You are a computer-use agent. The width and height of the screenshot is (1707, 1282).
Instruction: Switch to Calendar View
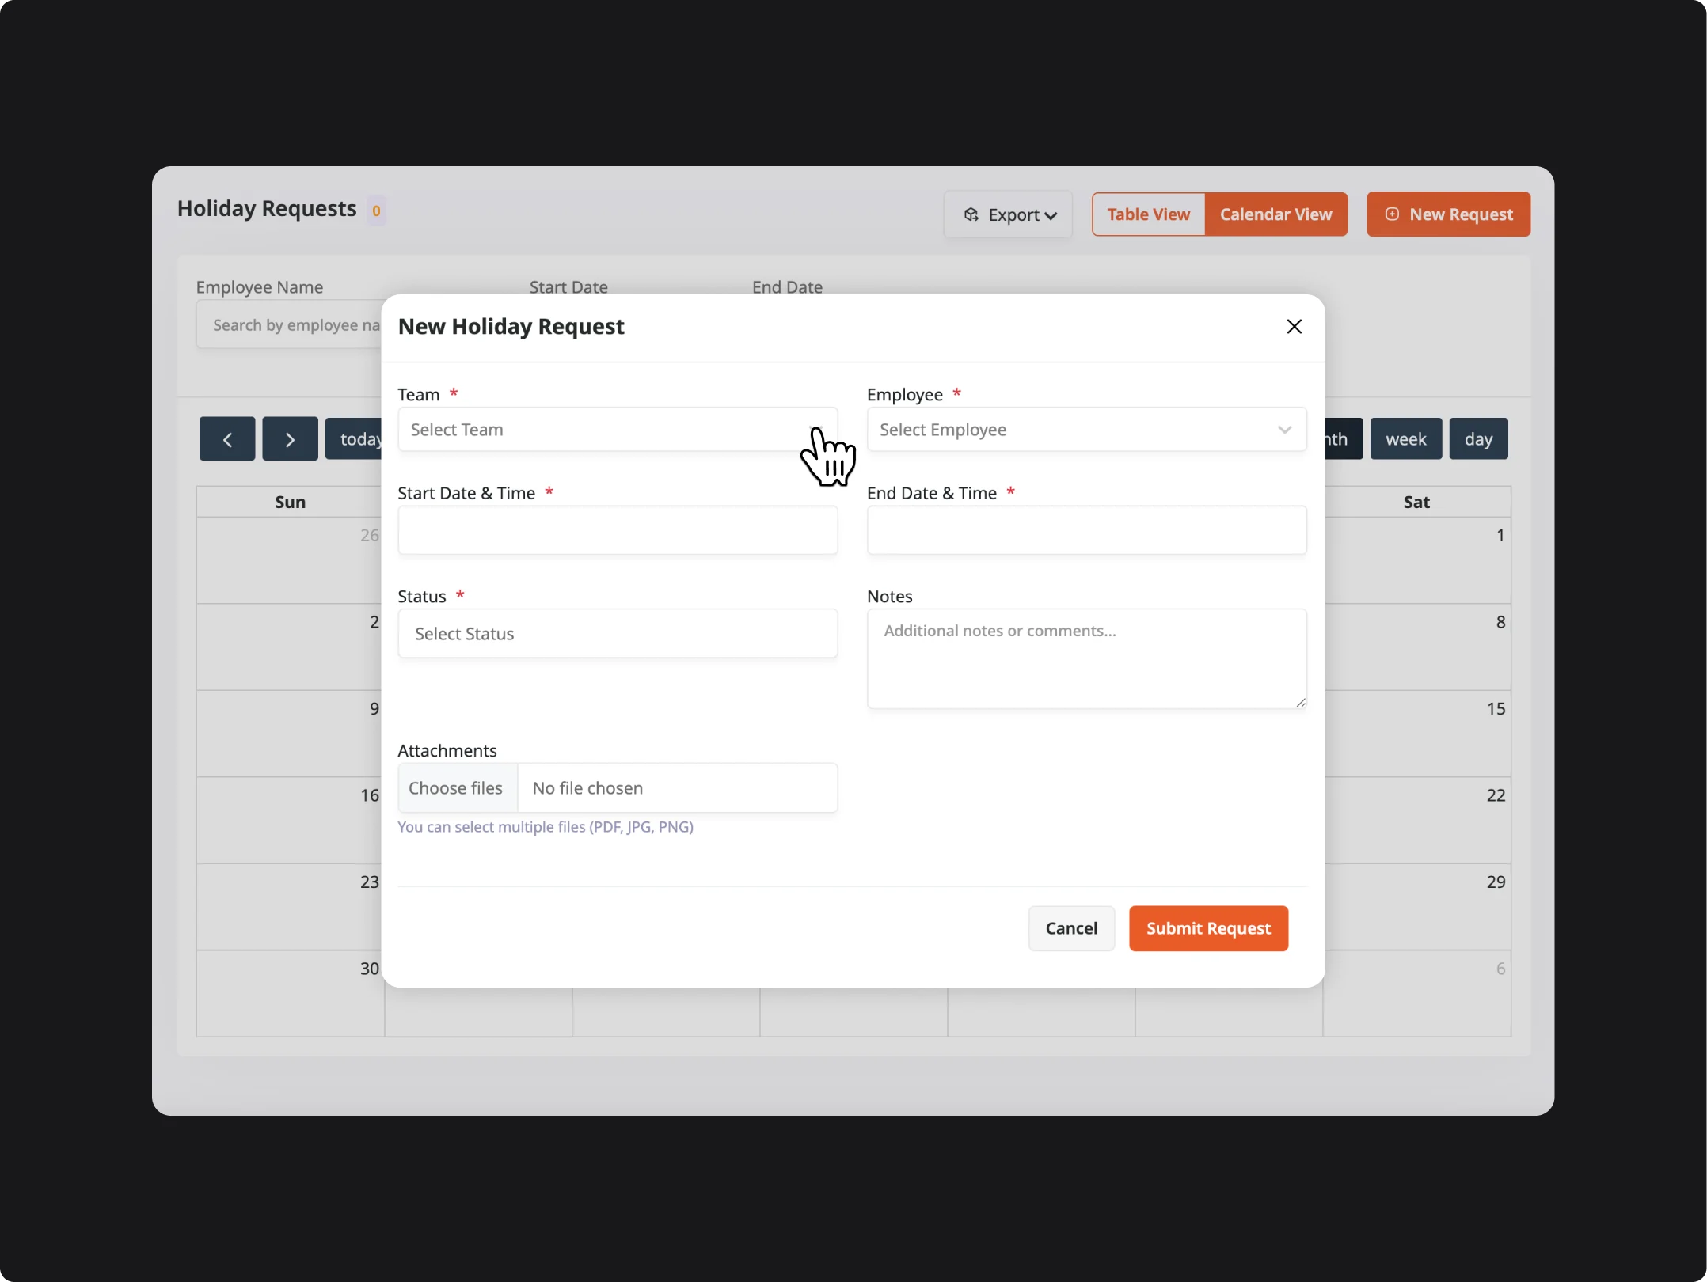click(1275, 214)
